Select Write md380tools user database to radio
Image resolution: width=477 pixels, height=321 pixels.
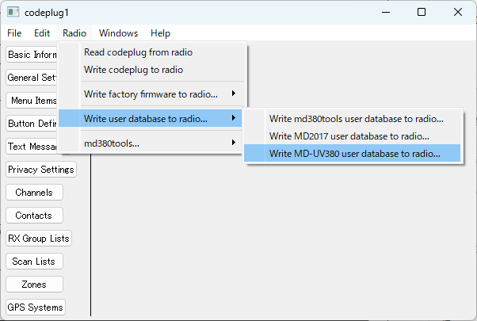[356, 119]
